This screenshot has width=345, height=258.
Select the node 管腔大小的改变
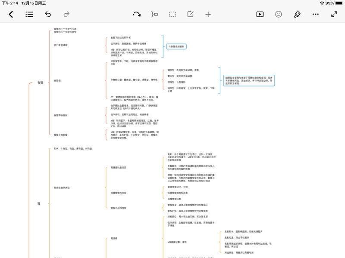[x=118, y=208]
